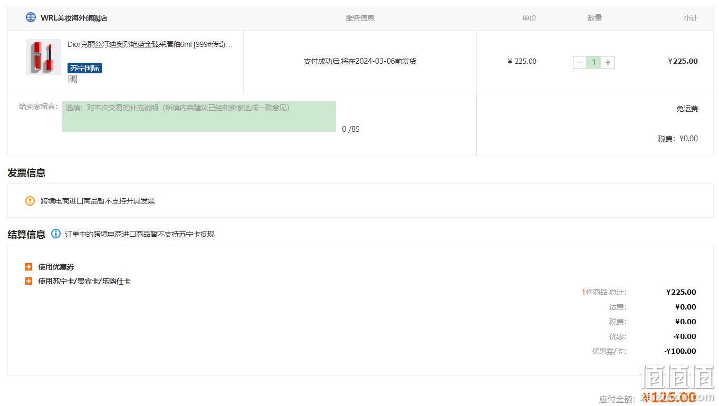Click the -¥100.00 coupon discount value
This screenshot has width=719, height=406.
click(x=680, y=351)
